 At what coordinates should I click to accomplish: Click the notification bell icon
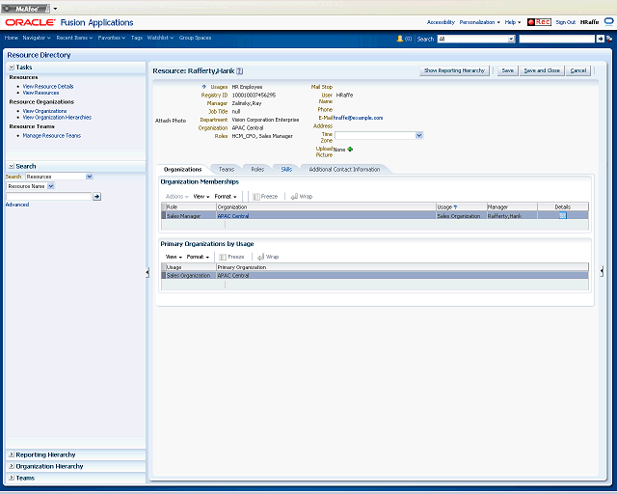400,39
